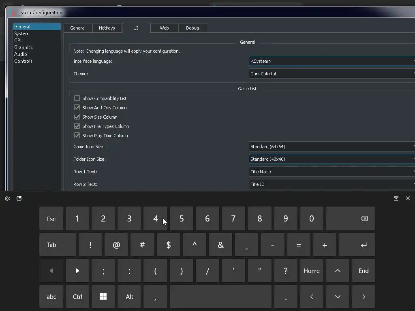This screenshot has height=311, width=415.
Task: Open Game Icon Size dropdown
Action: 332,147
